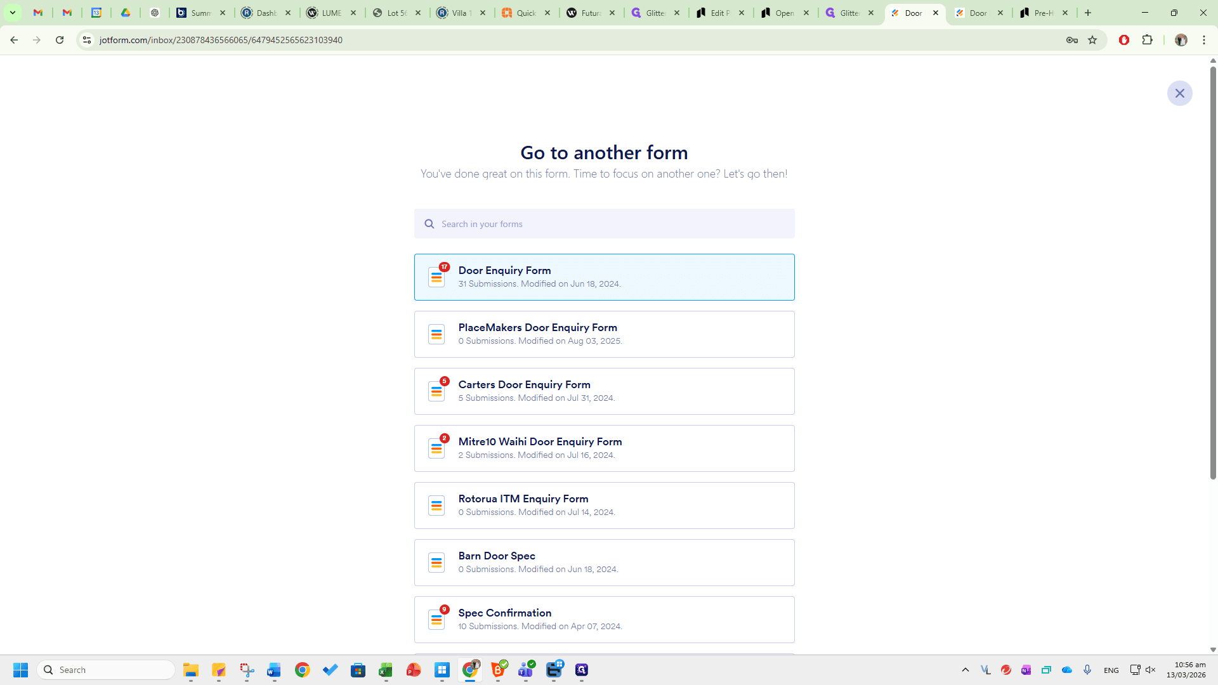Image resolution: width=1218 pixels, height=685 pixels.
Task: Open Microsoft Store from the taskbar
Action: pos(358,670)
